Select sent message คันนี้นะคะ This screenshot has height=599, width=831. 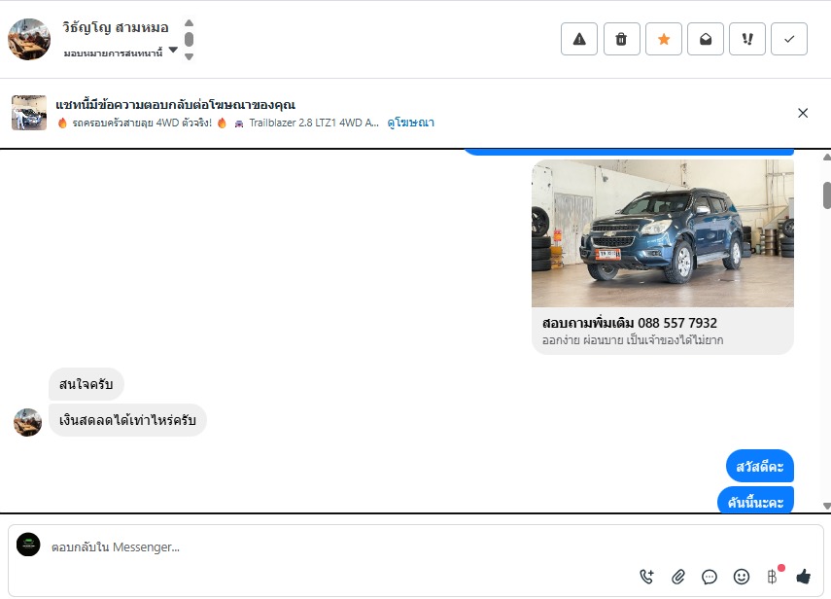[755, 501]
